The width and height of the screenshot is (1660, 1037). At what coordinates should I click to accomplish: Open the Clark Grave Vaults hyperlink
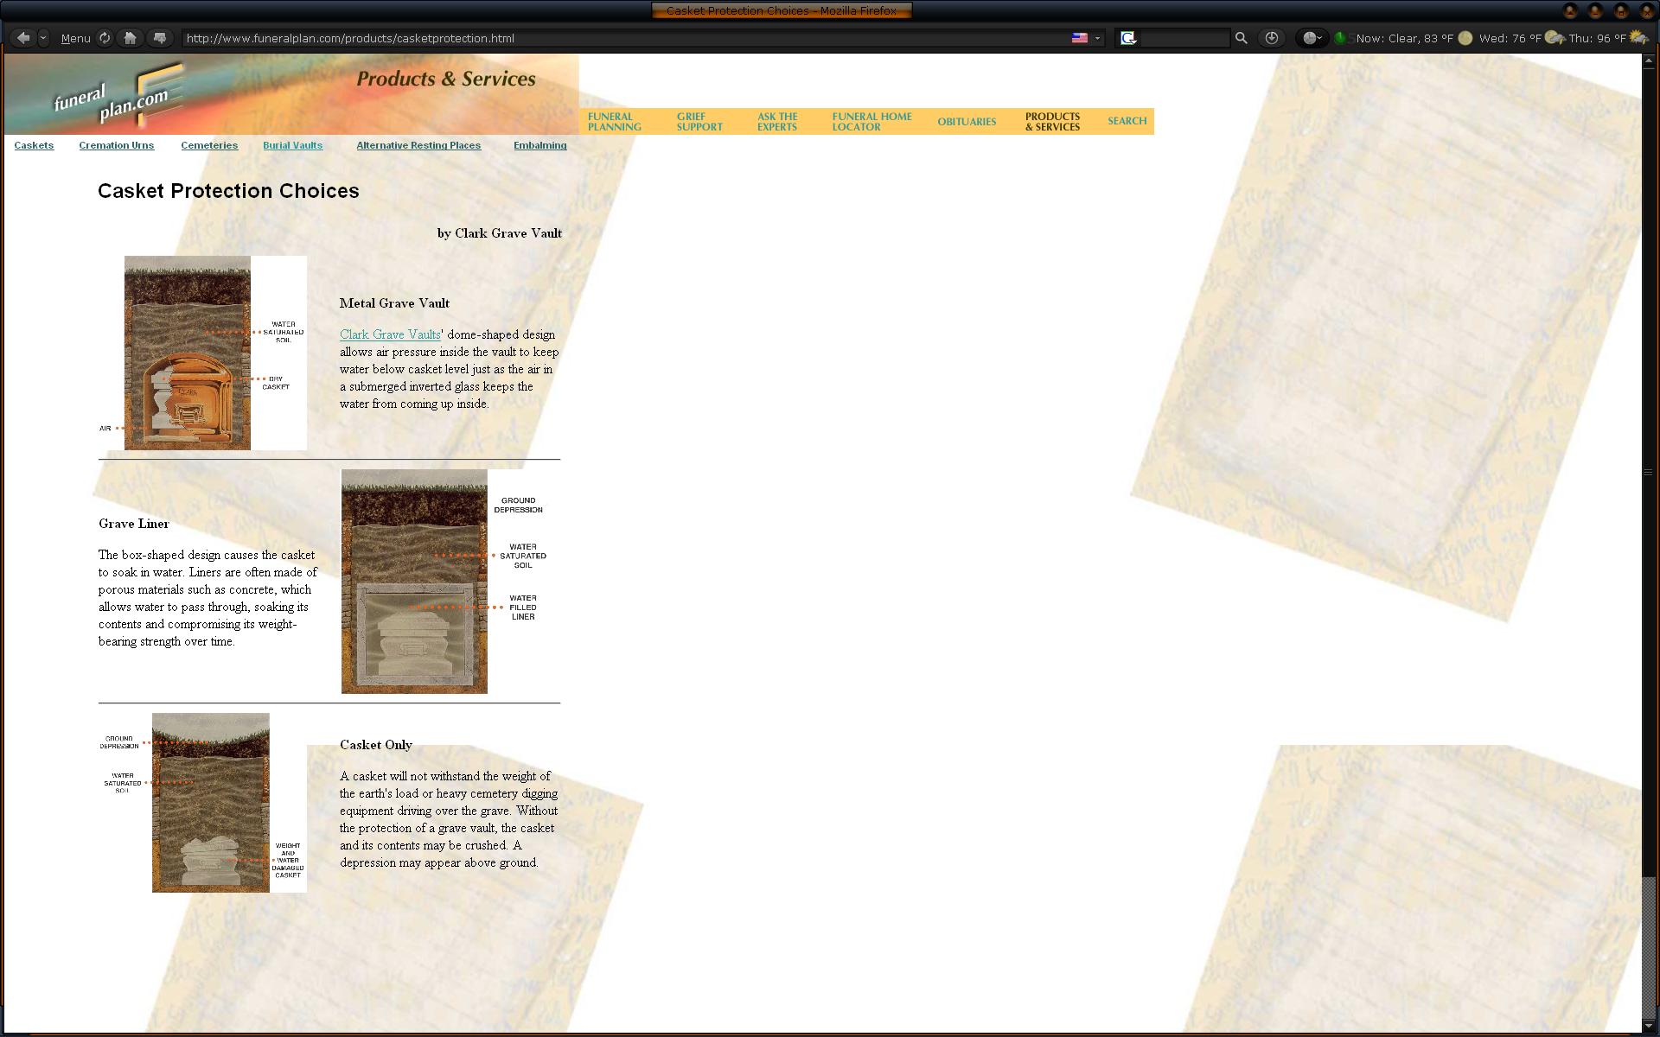[390, 334]
